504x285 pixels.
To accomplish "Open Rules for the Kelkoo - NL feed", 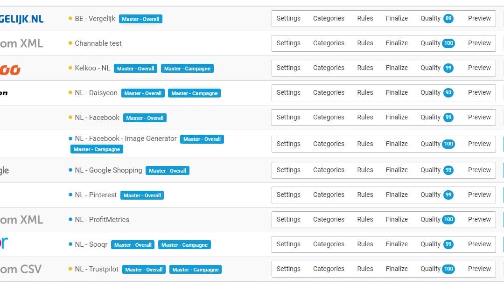I will click(x=365, y=68).
